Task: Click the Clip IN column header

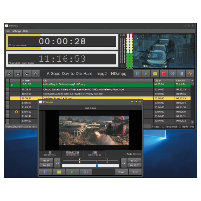Action: (x=164, y=80)
